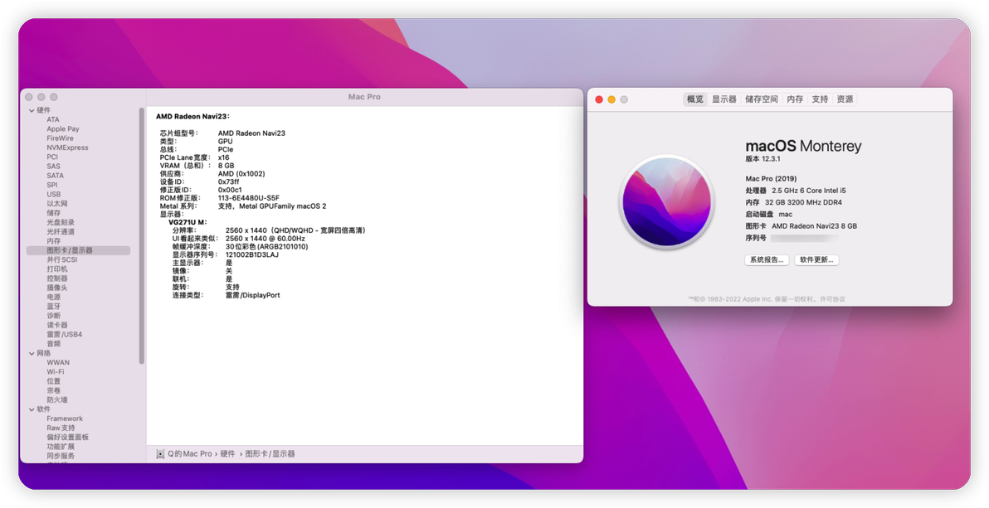989x508 pixels.
Task: Click the 雷雳/DisplayPort connection value
Action: (x=253, y=295)
